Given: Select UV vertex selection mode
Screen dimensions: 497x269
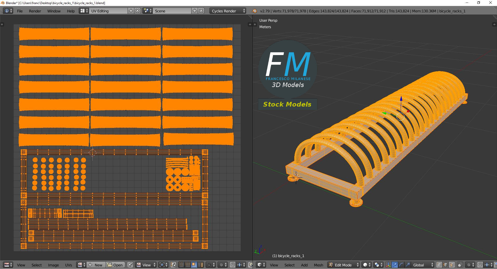Looking at the screenshot, I should 181,265.
